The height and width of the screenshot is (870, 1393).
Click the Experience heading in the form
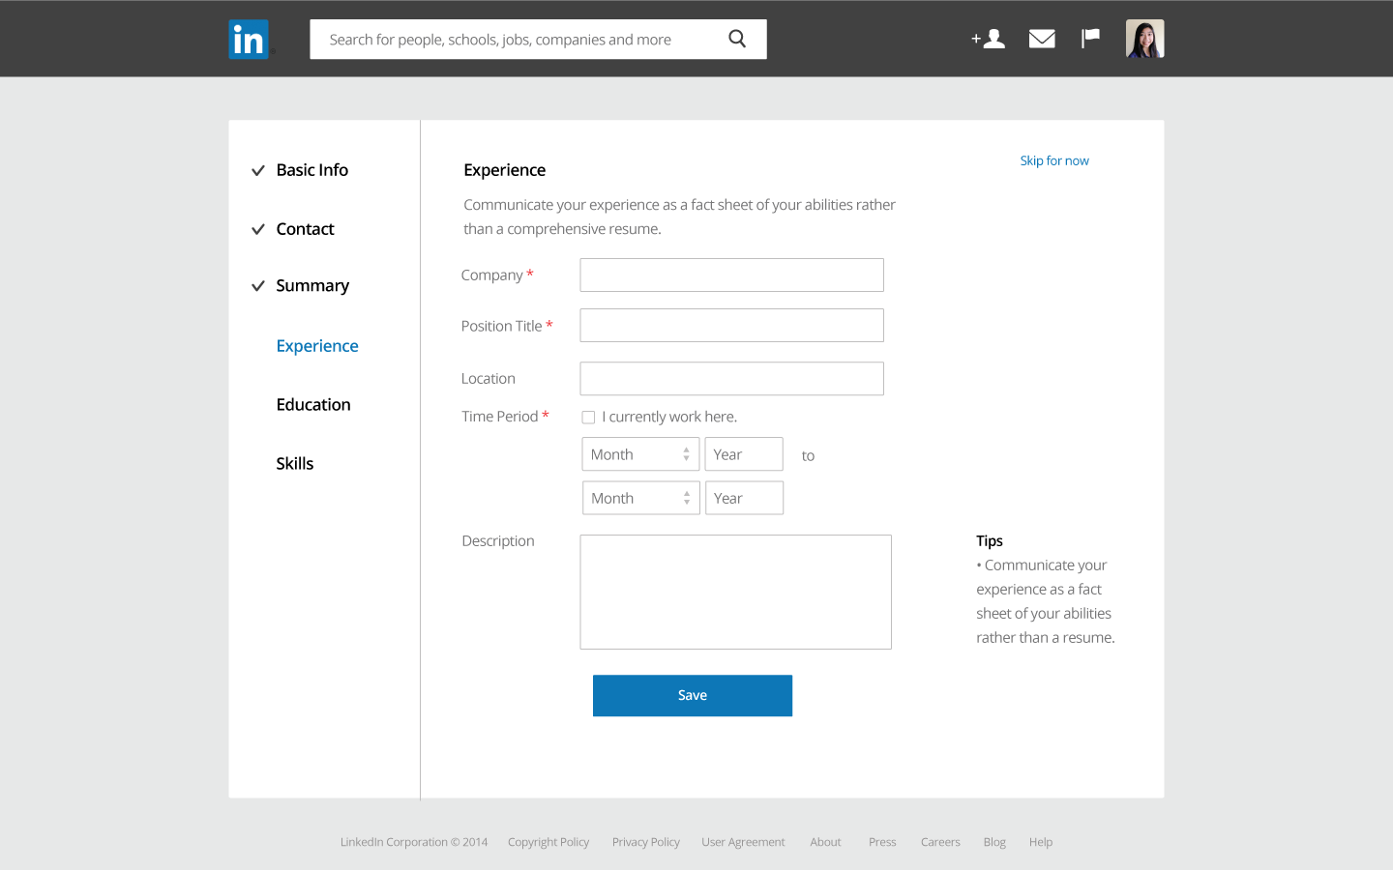505,170
